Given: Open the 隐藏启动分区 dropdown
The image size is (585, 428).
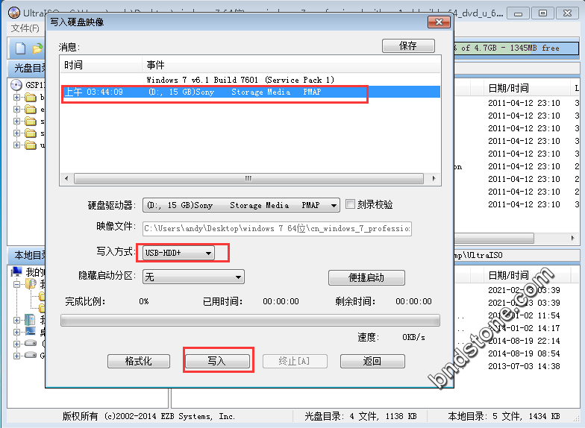Looking at the screenshot, I should point(193,277).
